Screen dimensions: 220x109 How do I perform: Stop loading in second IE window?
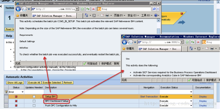point(198,42)
